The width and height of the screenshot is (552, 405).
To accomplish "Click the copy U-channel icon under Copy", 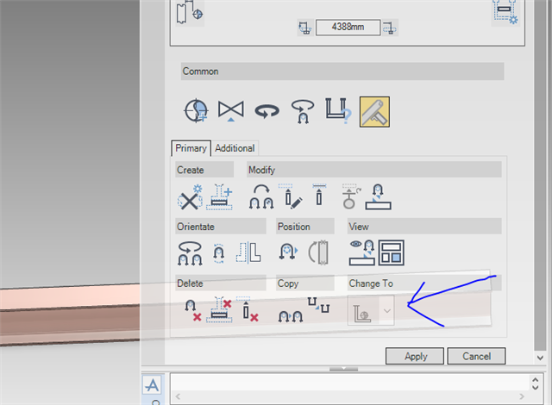I will pos(318,305).
